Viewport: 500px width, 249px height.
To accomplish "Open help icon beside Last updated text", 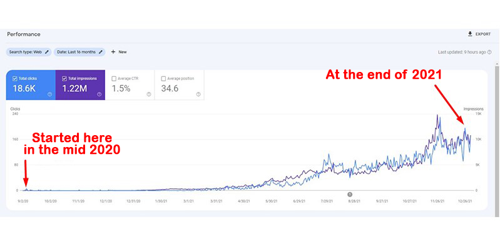I will 489,52.
